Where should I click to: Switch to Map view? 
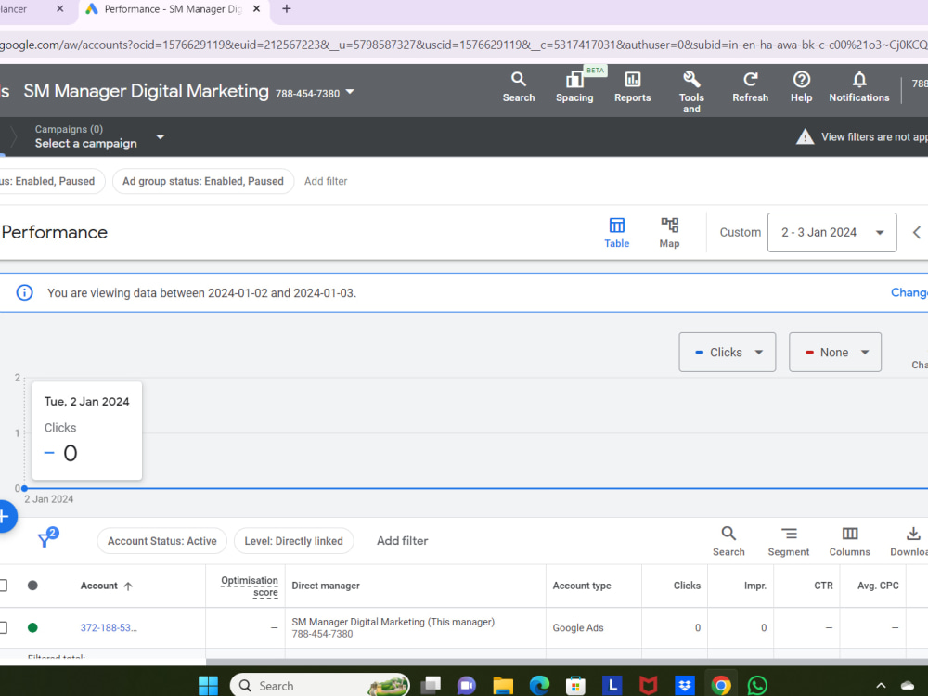(669, 233)
